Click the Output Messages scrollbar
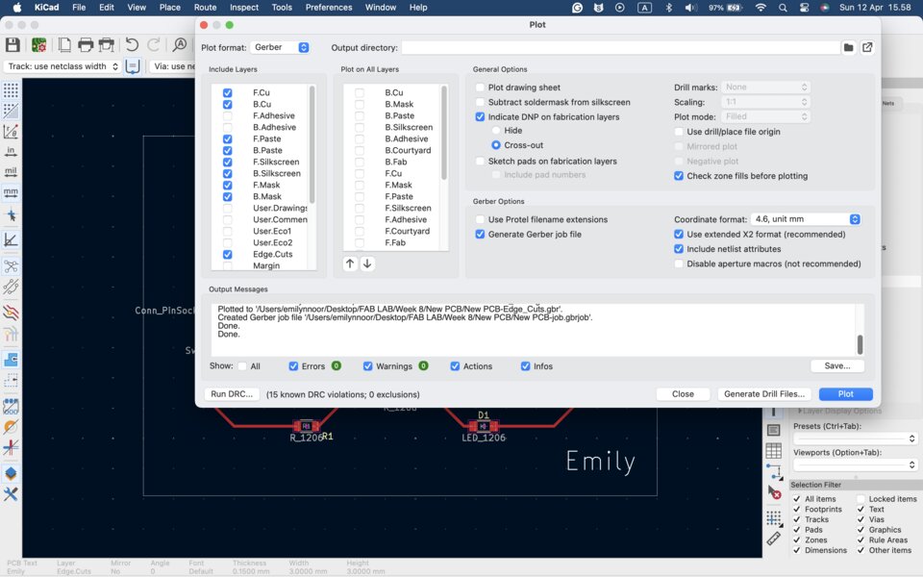 860,344
